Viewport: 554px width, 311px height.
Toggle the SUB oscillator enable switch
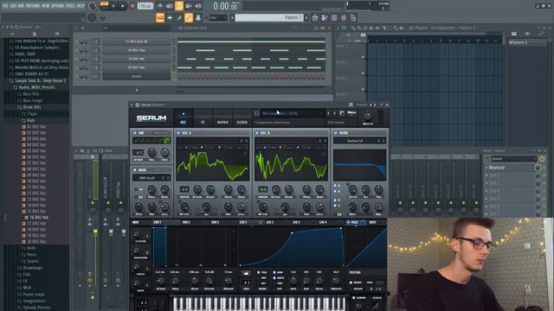[x=135, y=133]
